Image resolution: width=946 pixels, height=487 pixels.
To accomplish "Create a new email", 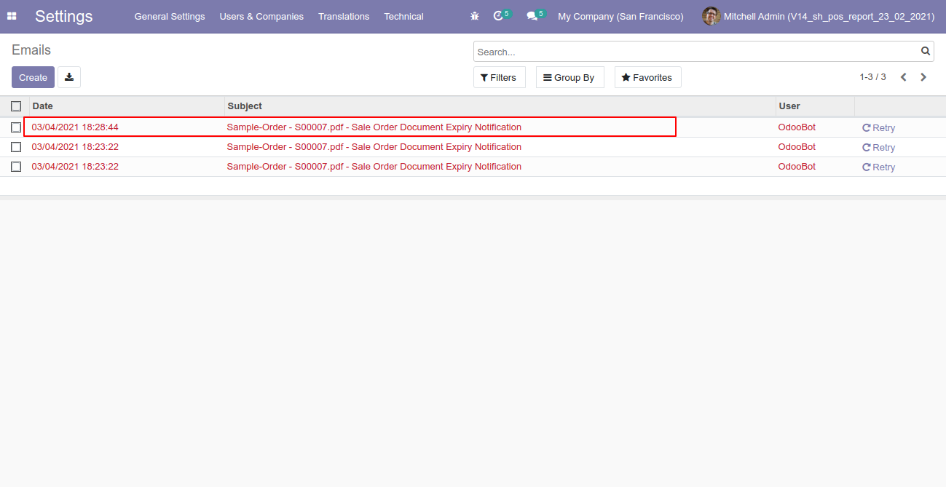I will click(x=33, y=77).
